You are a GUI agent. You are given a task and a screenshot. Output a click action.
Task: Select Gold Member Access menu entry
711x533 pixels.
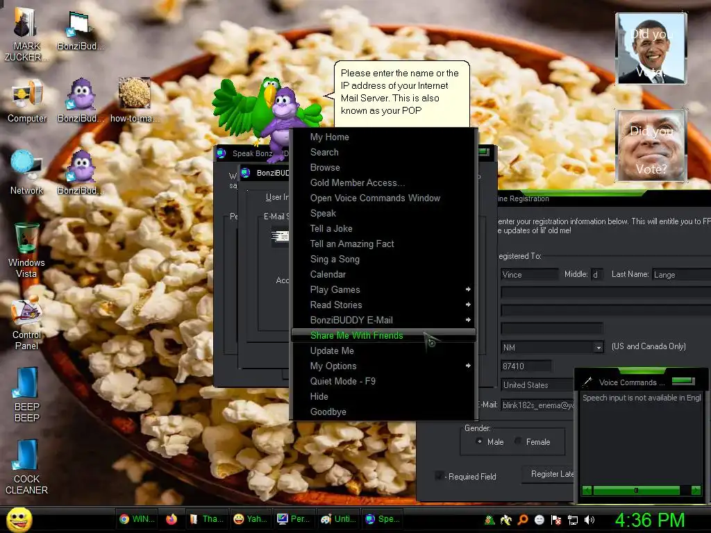(x=383, y=183)
